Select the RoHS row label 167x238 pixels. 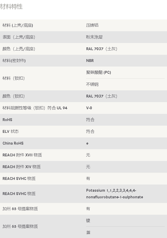pos(7,120)
